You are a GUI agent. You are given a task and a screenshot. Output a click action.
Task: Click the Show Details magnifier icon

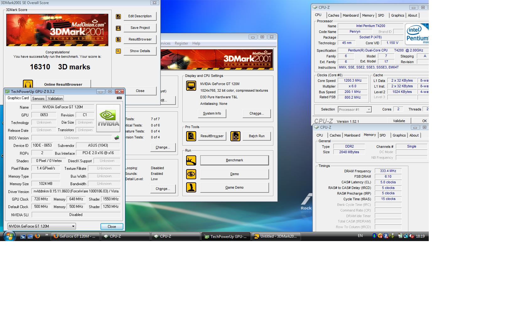coord(118,51)
